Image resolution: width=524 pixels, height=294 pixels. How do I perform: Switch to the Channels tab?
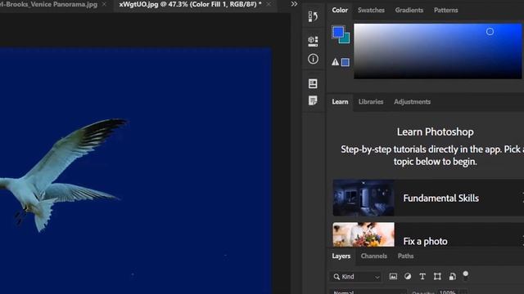[373, 256]
